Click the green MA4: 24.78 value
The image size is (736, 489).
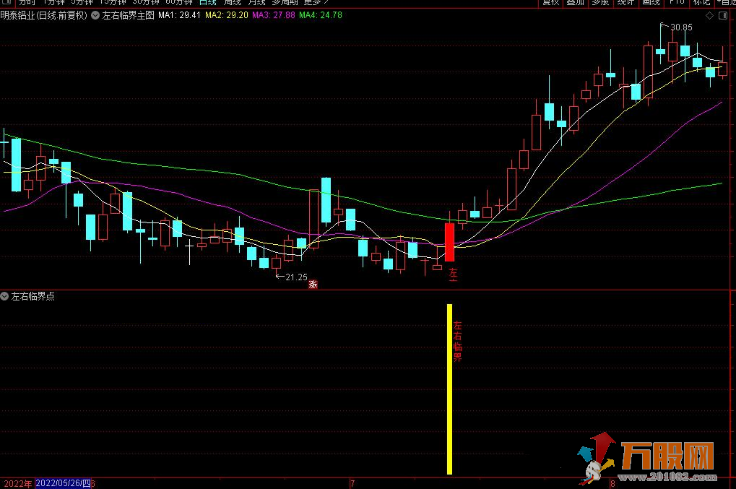[x=321, y=15]
